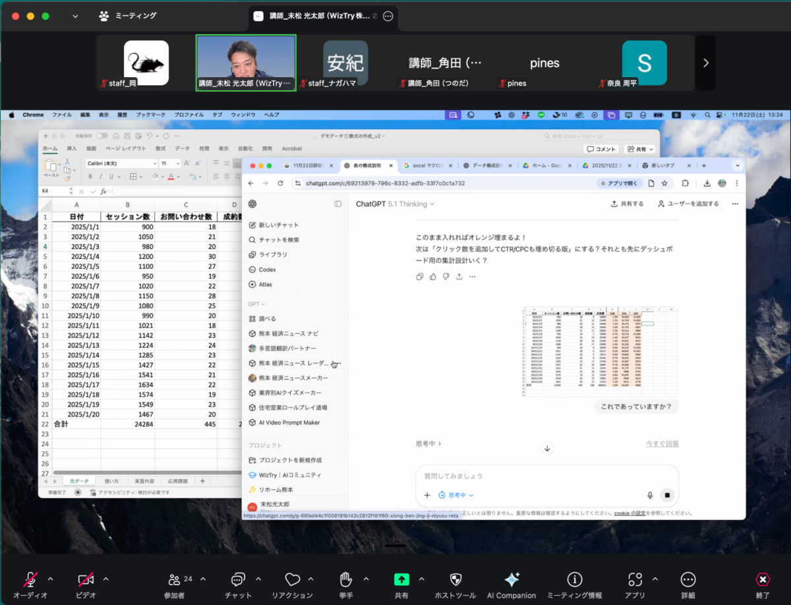The height and width of the screenshot is (605, 791).
Task: Collapse the ChatGPT sidebar with toggle icon
Action: click(337, 204)
